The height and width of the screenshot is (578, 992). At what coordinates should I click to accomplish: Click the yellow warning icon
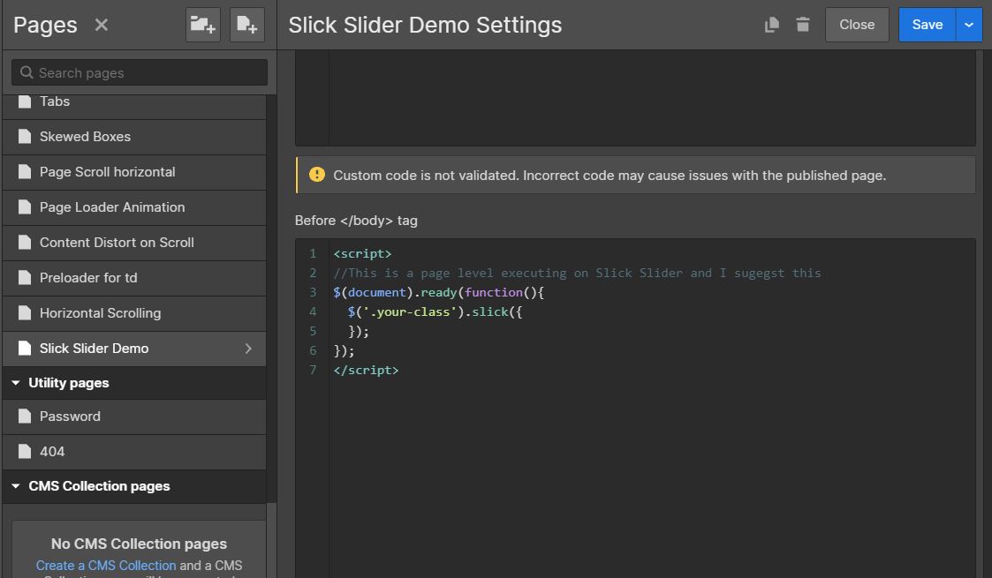(x=317, y=175)
